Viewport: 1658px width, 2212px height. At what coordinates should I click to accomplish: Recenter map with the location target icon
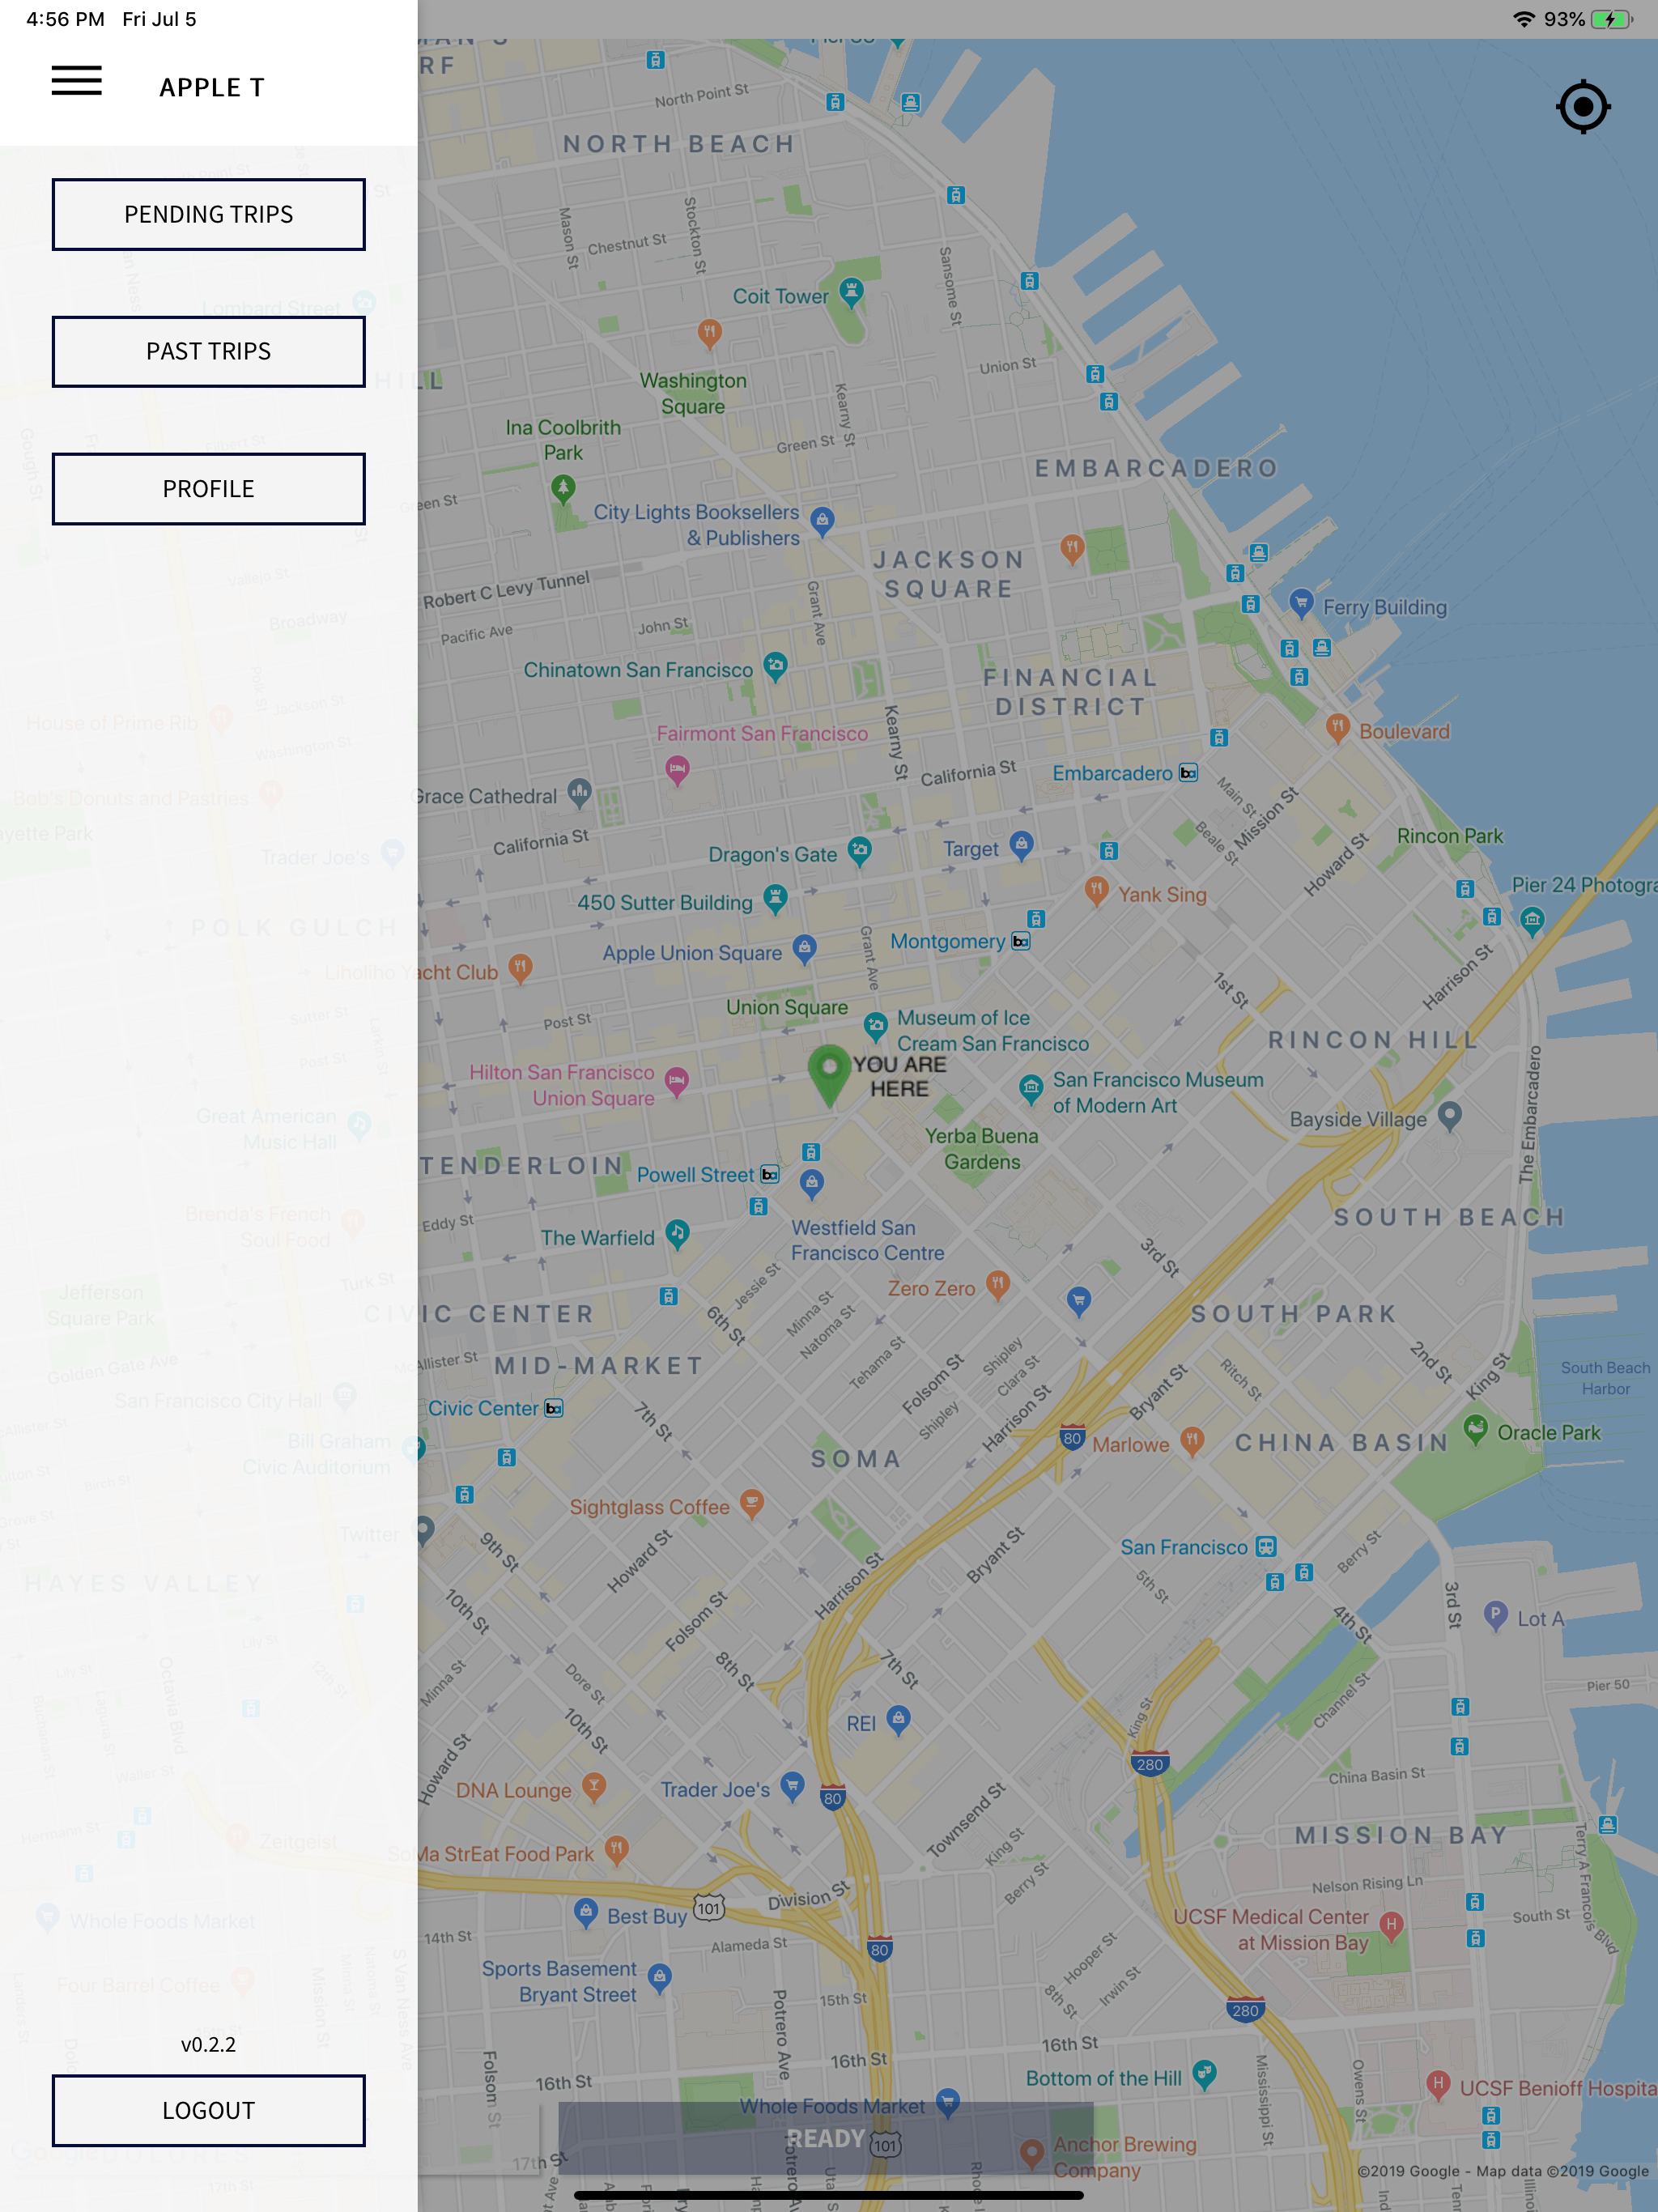click(1583, 107)
